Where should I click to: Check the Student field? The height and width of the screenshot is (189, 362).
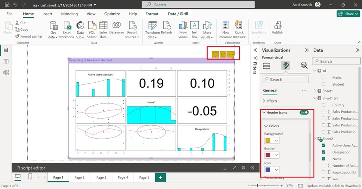point(323,84)
